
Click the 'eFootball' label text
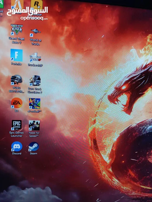[x=35, y=111]
